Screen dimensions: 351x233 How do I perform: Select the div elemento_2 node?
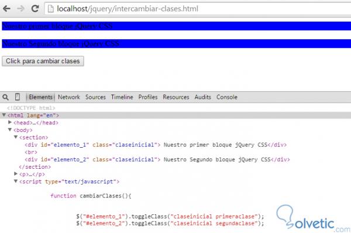[x=157, y=159]
